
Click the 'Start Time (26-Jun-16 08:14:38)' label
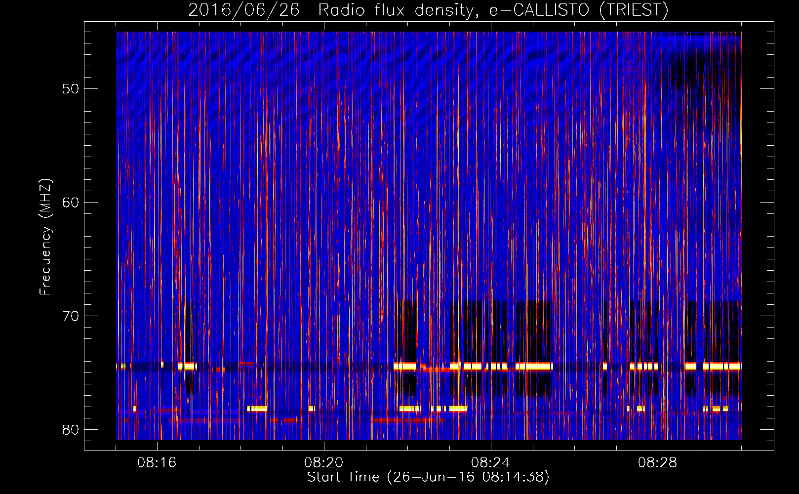(x=428, y=477)
